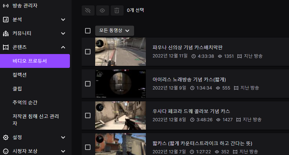This screenshot has width=289, height=155.
Task: Select the checkbox for the 짧카스 video
Action: pos(88,147)
